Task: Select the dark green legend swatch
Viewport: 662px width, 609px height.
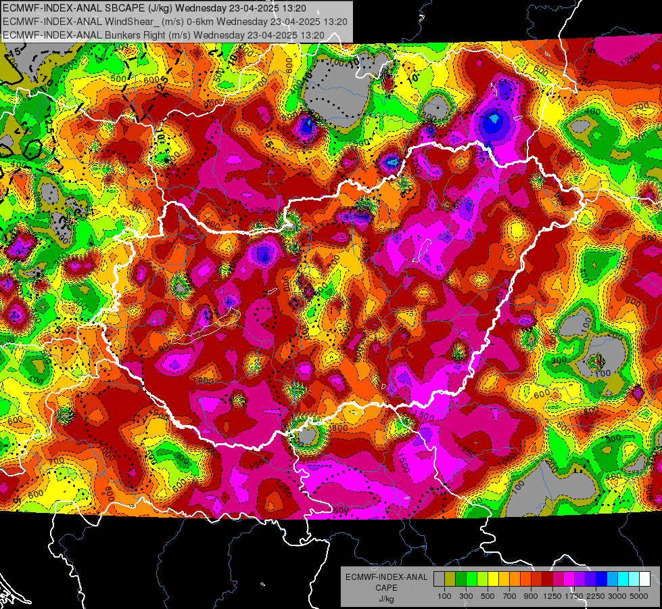Action: tap(460, 579)
